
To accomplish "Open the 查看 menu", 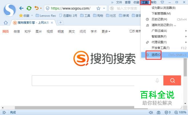I will click(128, 2).
